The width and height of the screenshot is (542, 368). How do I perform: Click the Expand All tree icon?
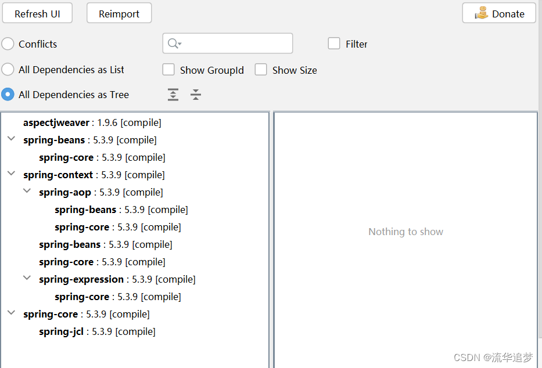(173, 95)
